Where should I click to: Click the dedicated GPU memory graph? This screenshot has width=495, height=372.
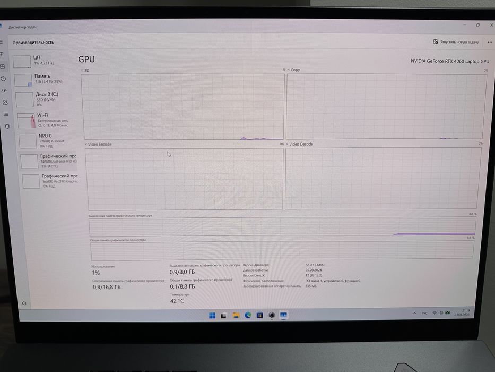pyautogui.click(x=283, y=227)
